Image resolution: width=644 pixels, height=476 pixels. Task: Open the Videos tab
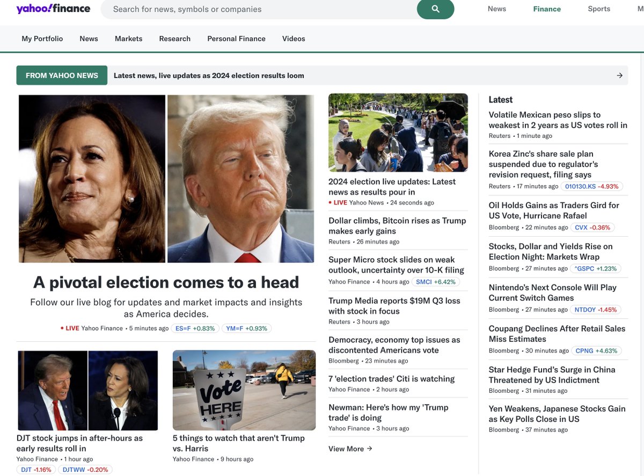[x=294, y=39]
